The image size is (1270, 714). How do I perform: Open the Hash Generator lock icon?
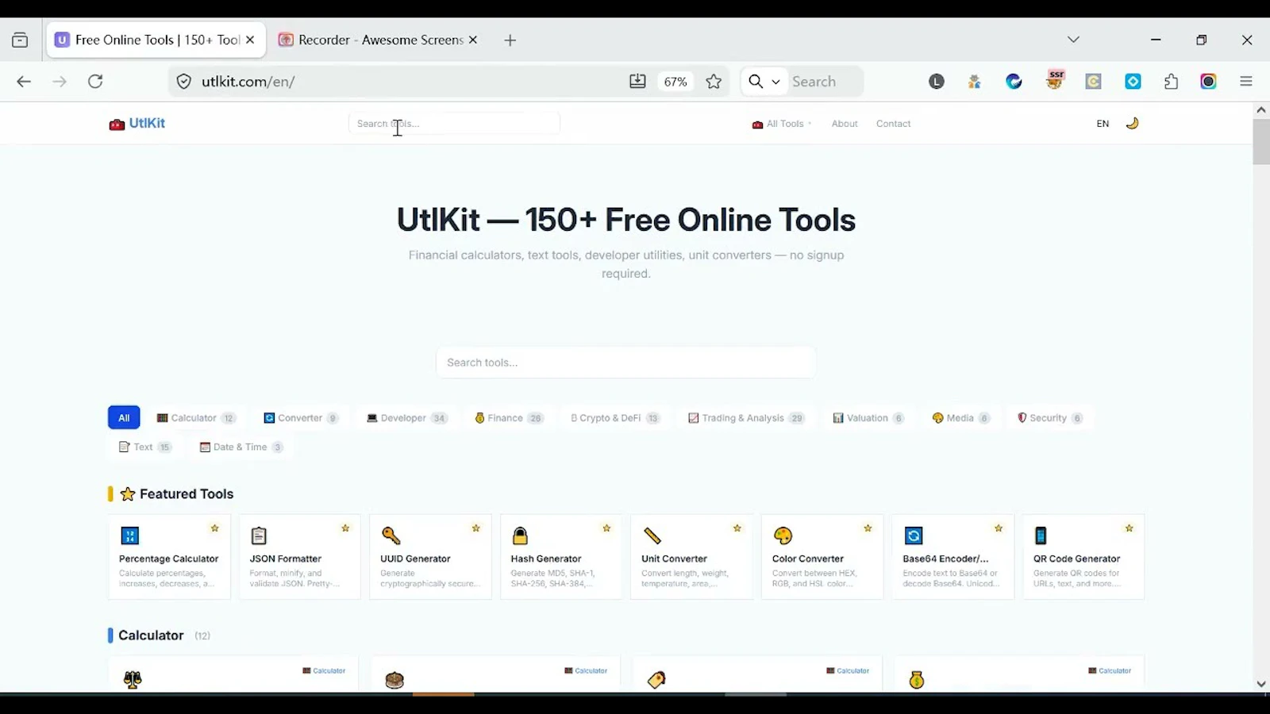[520, 536]
